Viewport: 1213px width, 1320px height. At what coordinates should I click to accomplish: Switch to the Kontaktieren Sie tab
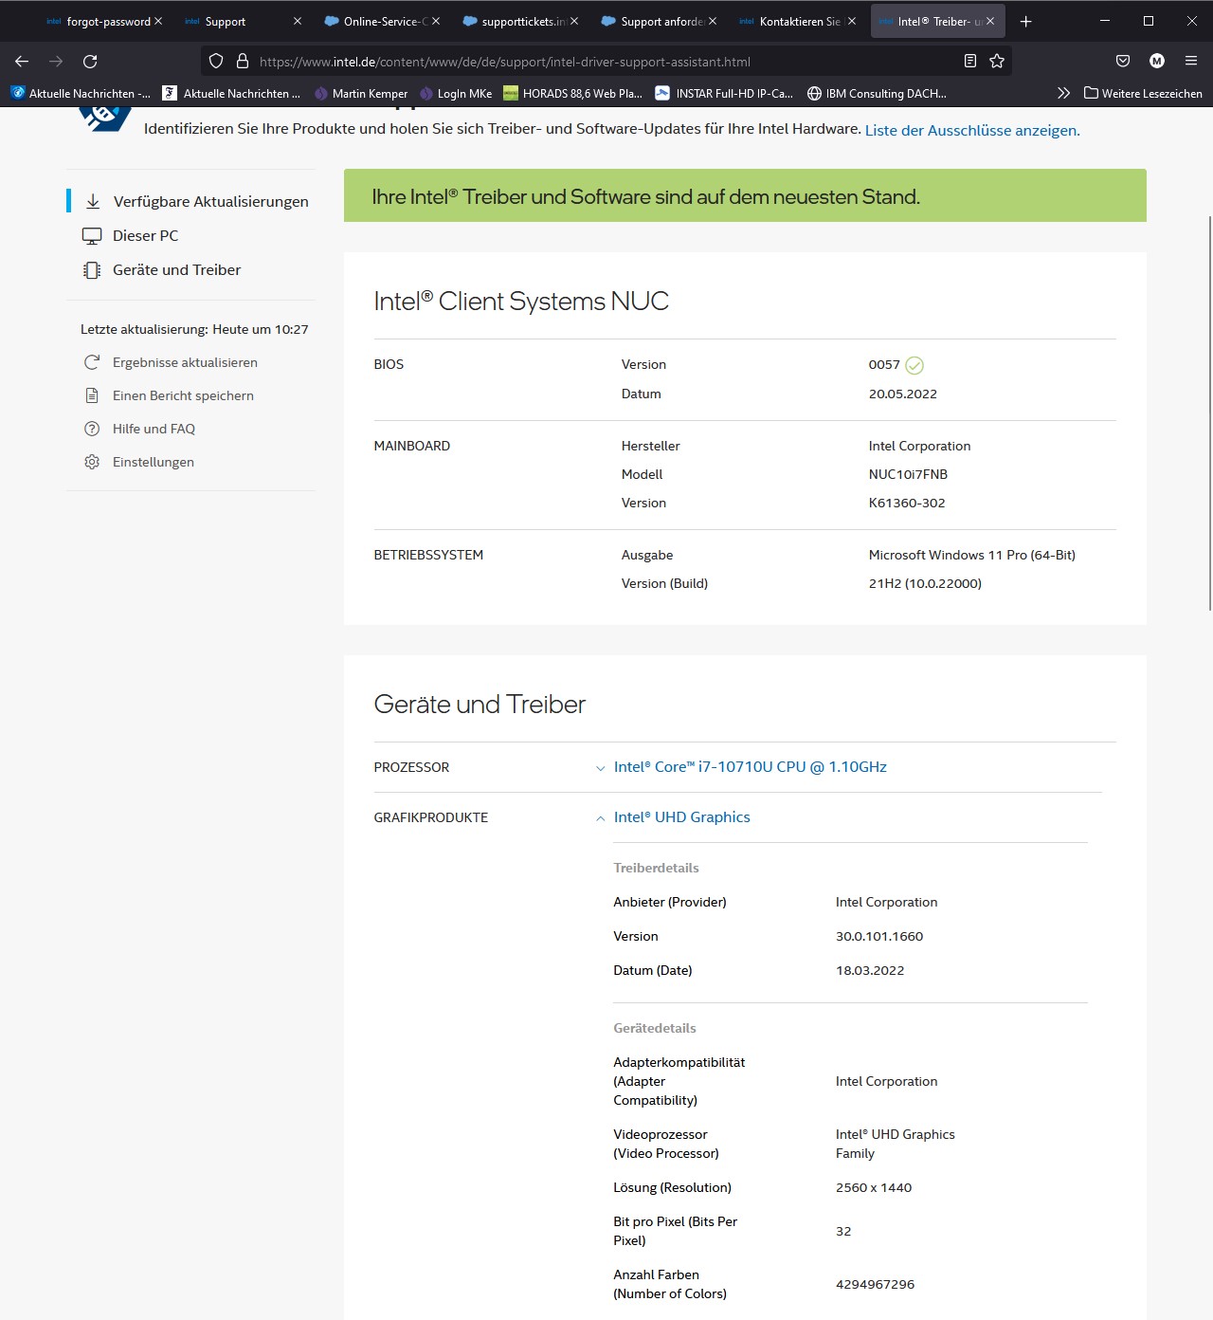pos(798,21)
